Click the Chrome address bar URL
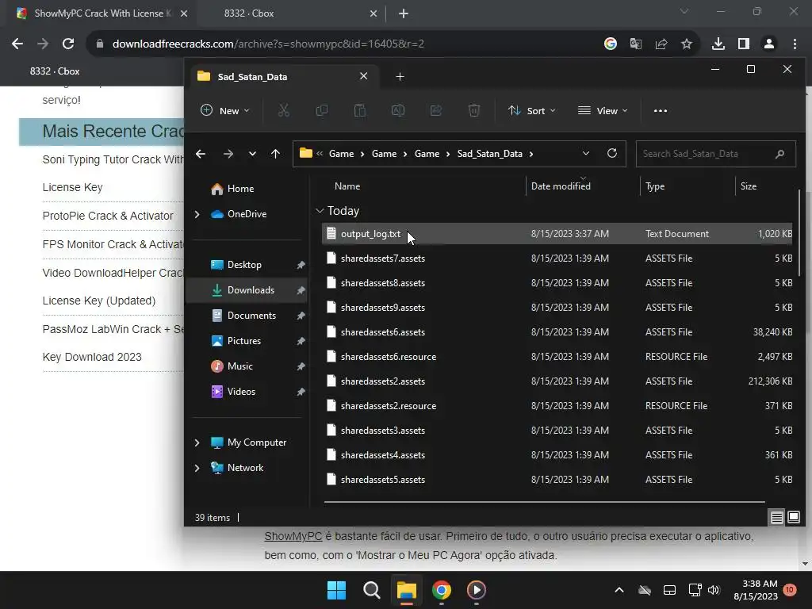Image resolution: width=812 pixels, height=609 pixels. (x=268, y=44)
